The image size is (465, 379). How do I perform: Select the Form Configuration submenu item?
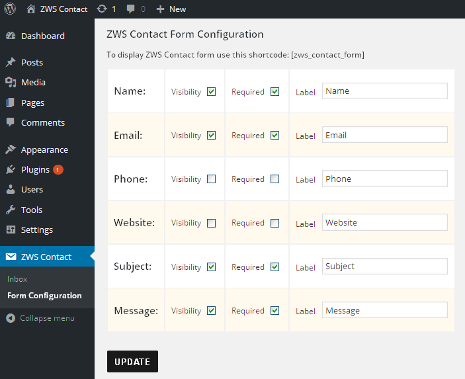pyautogui.click(x=44, y=296)
